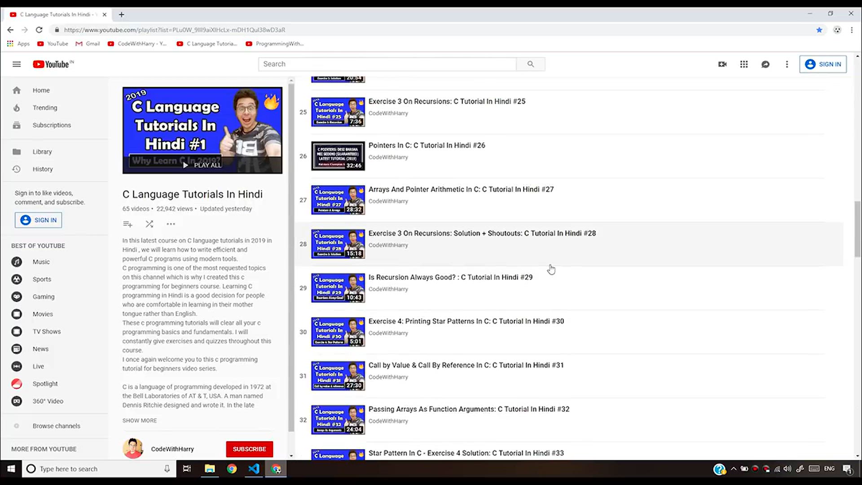Screen dimensions: 862x485
Task: Open the Gmail bookmark
Action: (88, 44)
